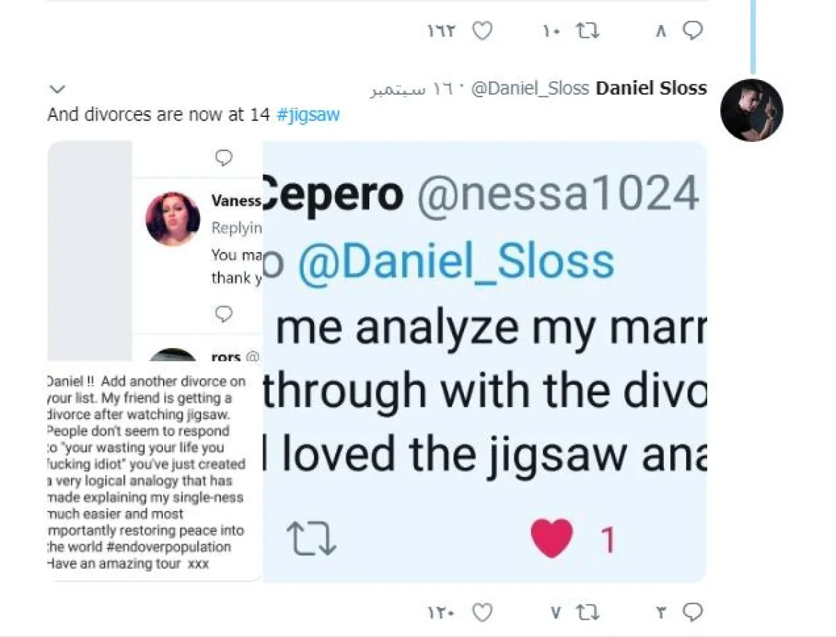
Task: Click the tweet text 'And divorces are now at 14'
Action: tap(158, 115)
